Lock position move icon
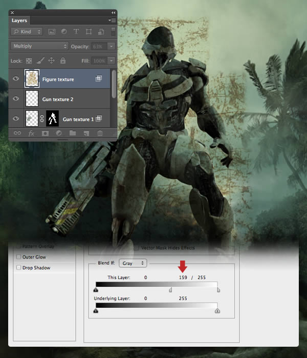307x358 pixels. [x=51, y=61]
